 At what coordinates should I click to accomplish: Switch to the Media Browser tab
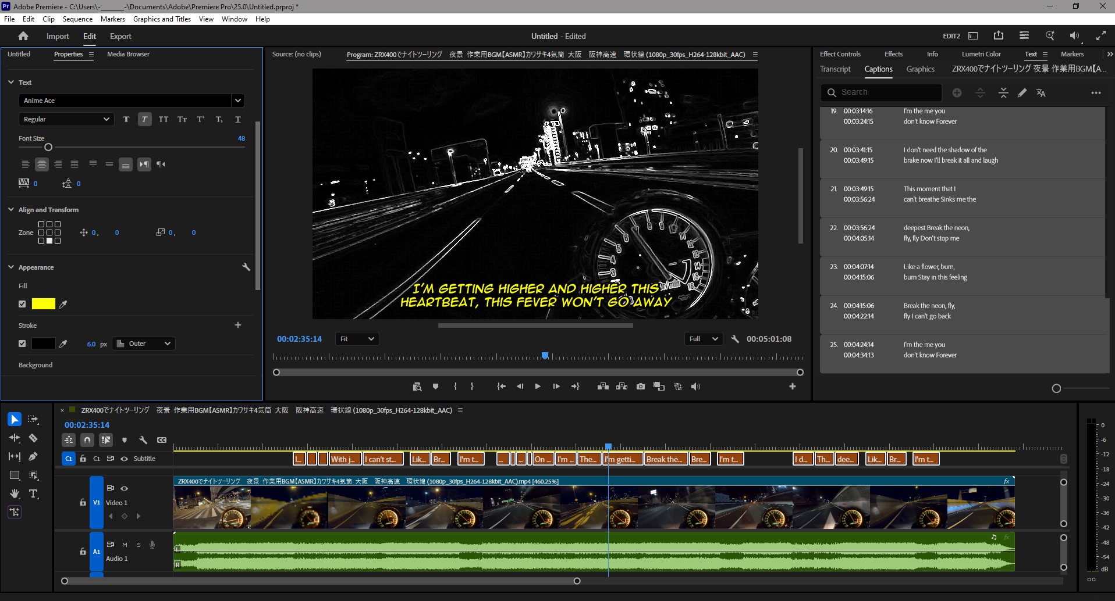tap(128, 54)
